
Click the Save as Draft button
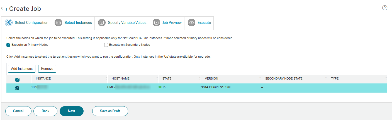[110, 111]
